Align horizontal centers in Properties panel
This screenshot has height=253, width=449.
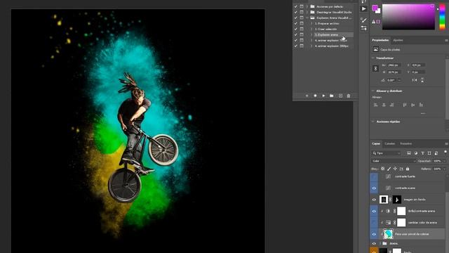(384, 105)
